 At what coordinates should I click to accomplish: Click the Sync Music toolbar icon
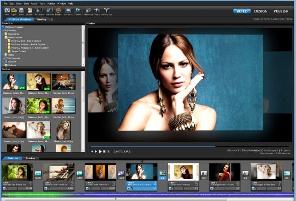[107, 10]
